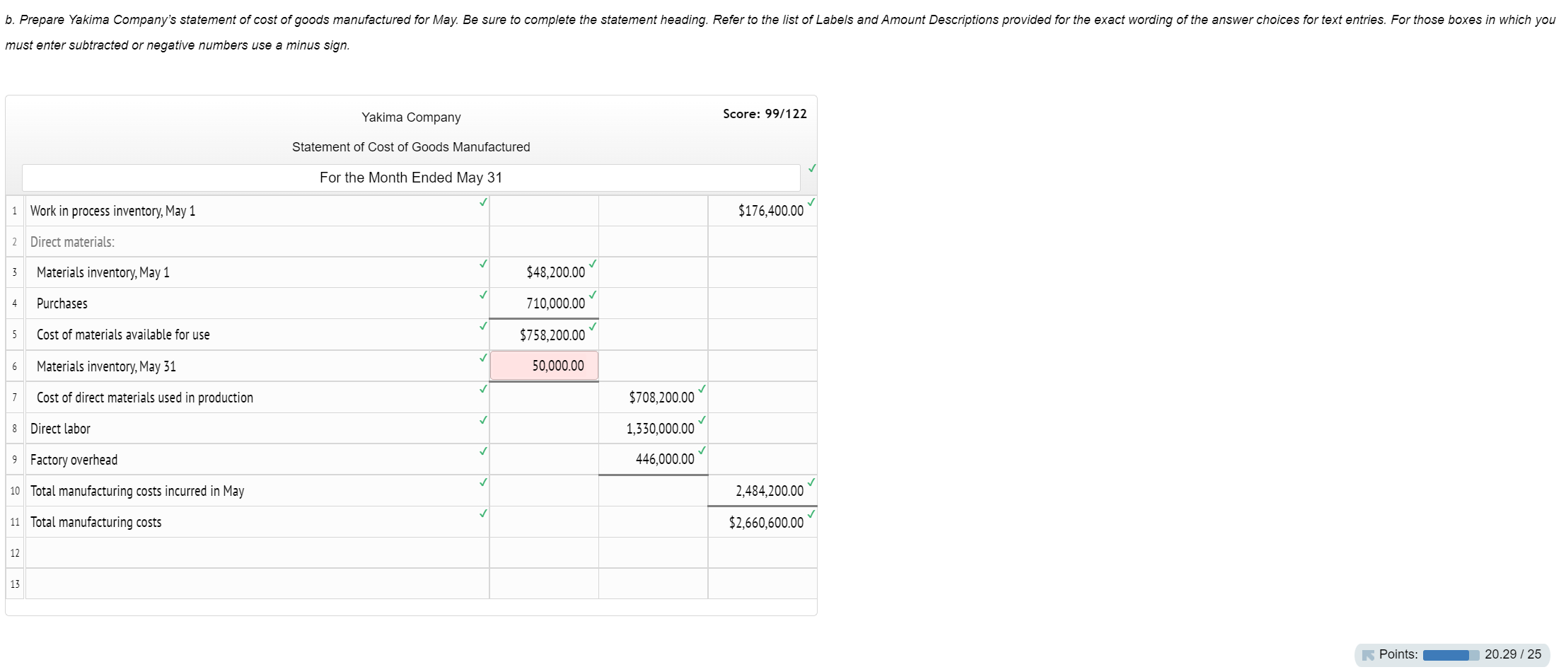Click the checkmark beside the $708,200.00 amount
The height and width of the screenshot is (672, 1566).
point(701,388)
